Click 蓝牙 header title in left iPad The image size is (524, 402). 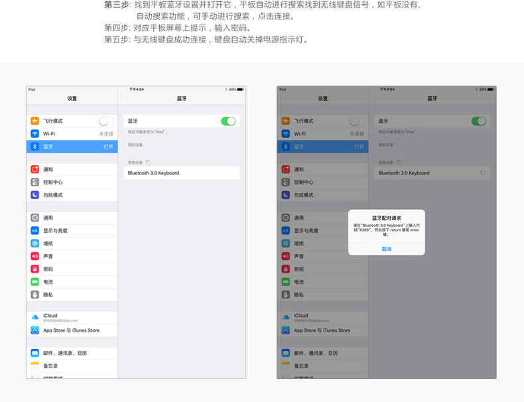pos(182,98)
